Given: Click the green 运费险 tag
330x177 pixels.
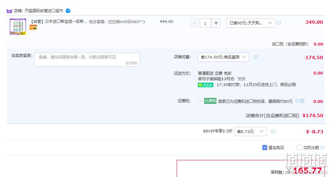Looking at the screenshot, I should (x=210, y=101).
